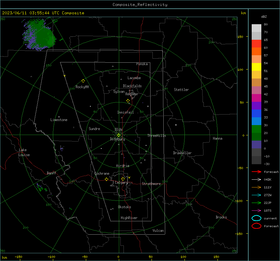Click the Strathmore city label
280x261 pixels.
coord(151,184)
